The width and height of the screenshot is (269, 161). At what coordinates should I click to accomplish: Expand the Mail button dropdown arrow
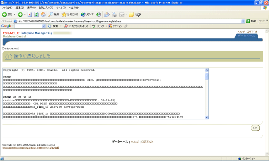point(110,14)
